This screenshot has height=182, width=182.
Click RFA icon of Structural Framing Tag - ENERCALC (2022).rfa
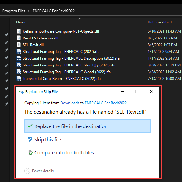[19, 51]
